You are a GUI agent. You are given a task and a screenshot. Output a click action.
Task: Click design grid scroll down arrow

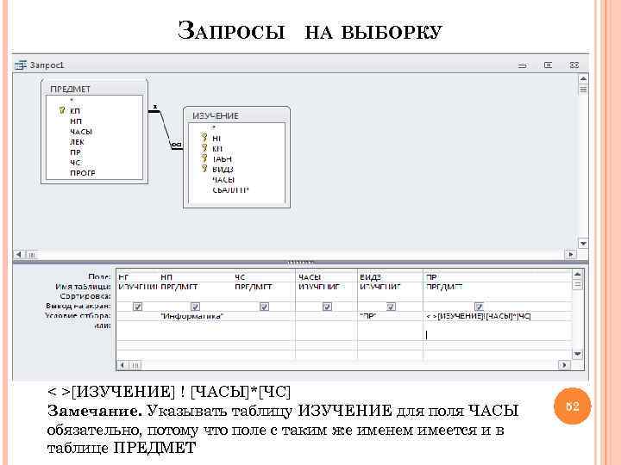(x=577, y=354)
